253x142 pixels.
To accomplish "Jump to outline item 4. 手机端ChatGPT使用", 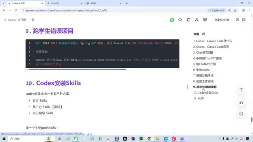I will [x=207, y=58].
